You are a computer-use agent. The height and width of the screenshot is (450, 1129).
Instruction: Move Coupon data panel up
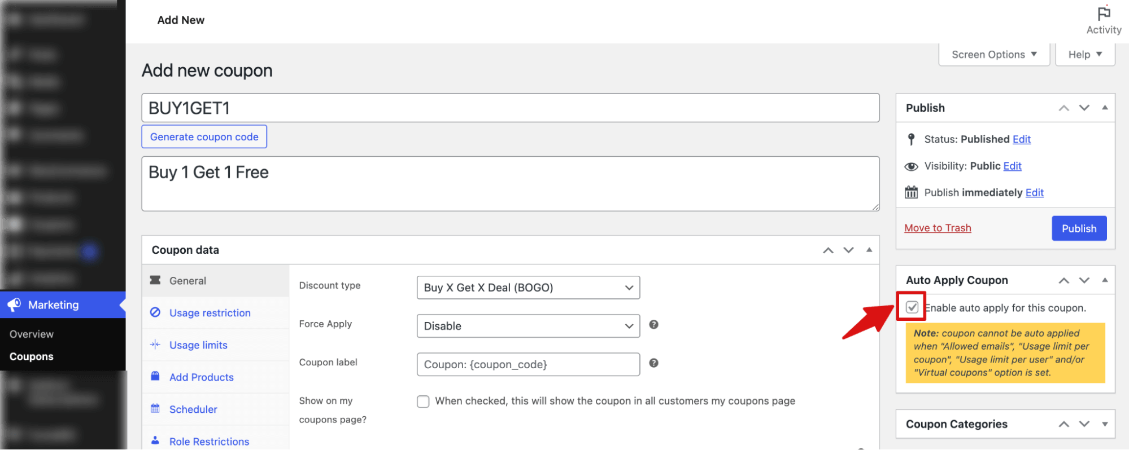coord(828,250)
